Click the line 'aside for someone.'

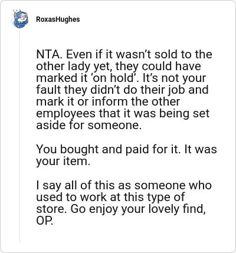click(x=89, y=125)
